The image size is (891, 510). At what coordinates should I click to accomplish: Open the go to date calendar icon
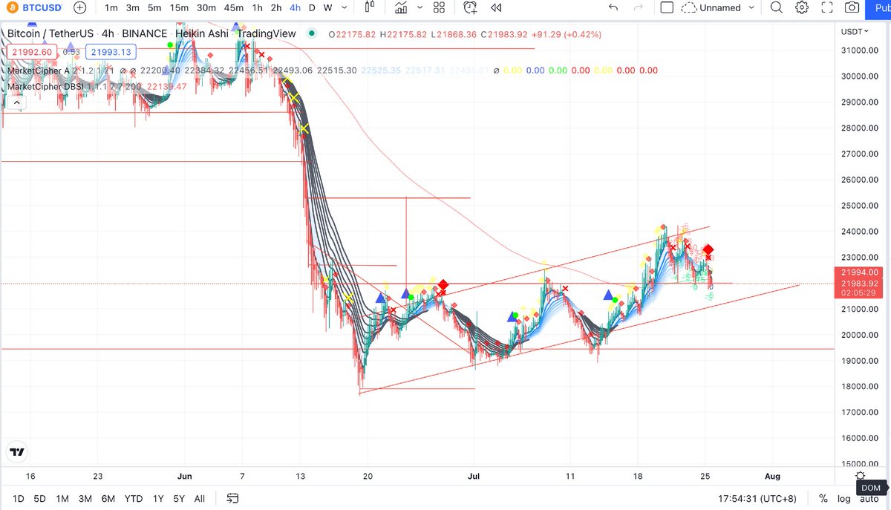coord(232,498)
